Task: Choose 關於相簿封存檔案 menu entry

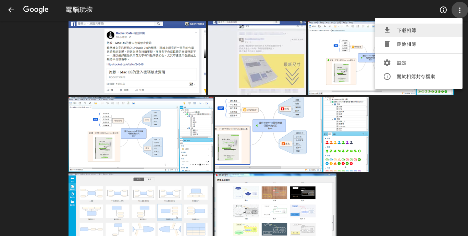Action: [x=419, y=77]
